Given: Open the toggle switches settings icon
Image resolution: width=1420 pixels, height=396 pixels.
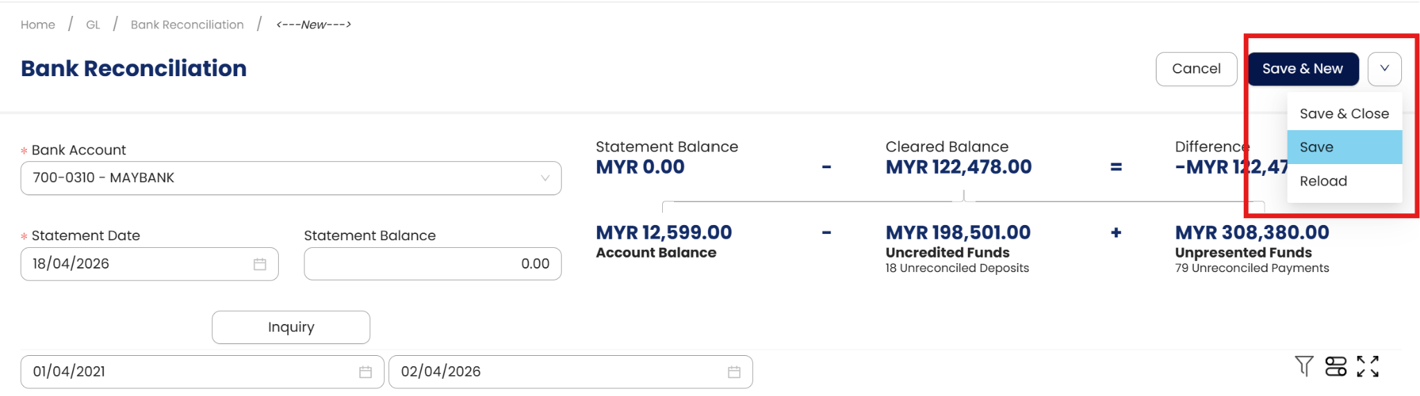Looking at the screenshot, I should click(x=1335, y=366).
